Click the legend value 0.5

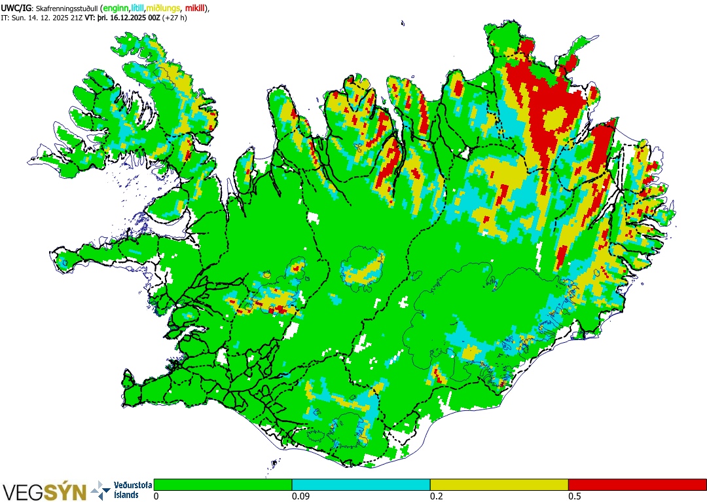[x=575, y=497]
